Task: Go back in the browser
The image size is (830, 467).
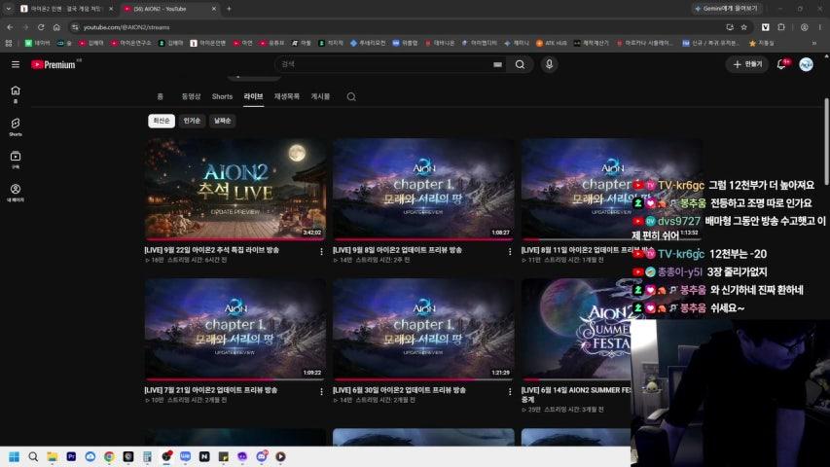Action: tap(10, 27)
